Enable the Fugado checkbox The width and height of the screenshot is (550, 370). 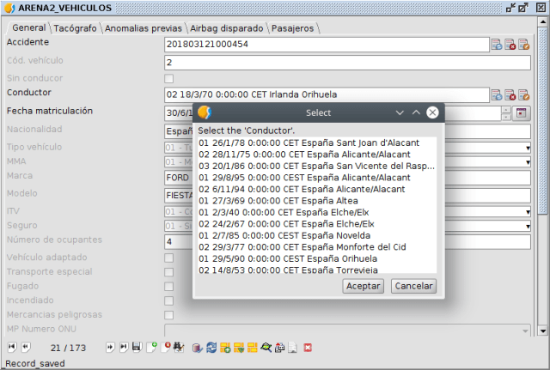coord(168,287)
